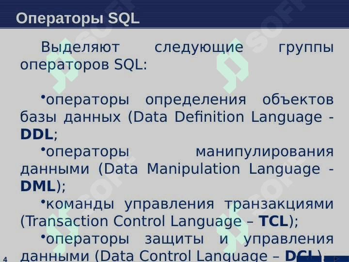Image resolution: width=349 pixels, height=262 pixels.
Task: Click the slide number 4 indicator
Action: (5, 259)
